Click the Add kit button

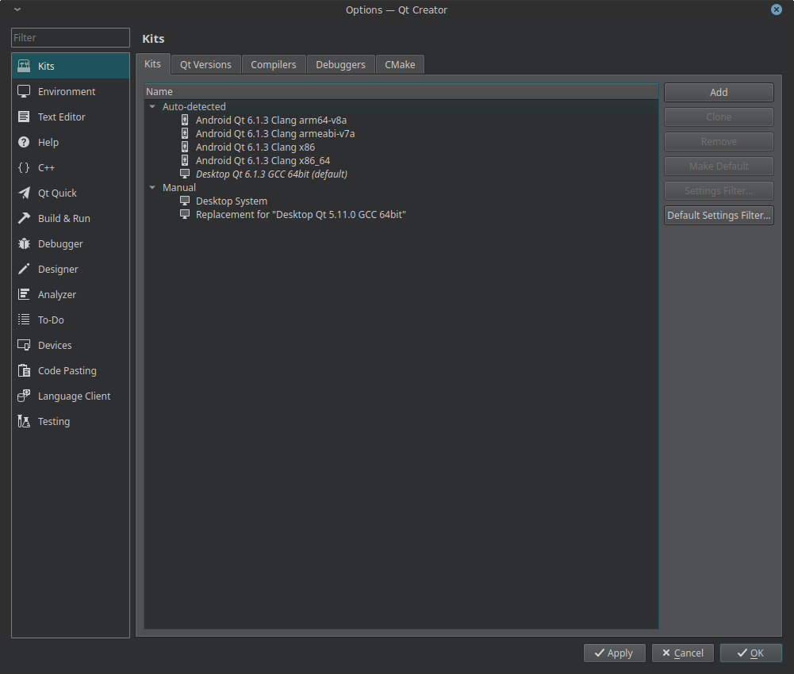(719, 92)
